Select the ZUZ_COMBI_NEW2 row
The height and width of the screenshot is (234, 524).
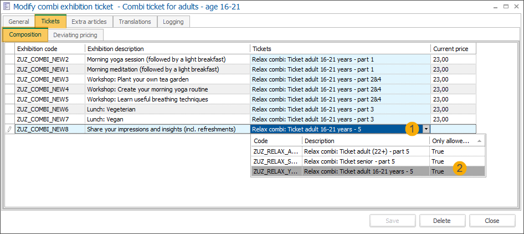point(50,59)
